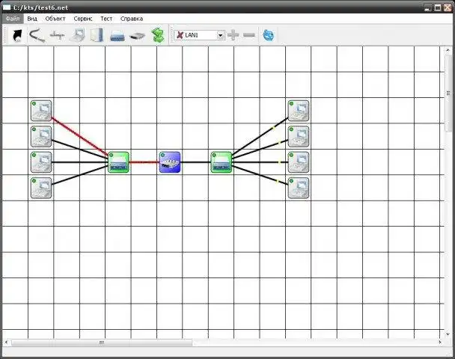Screen dimensions: 455x359
Task: Pick the text note tool
Action: pyautogui.click(x=57, y=35)
